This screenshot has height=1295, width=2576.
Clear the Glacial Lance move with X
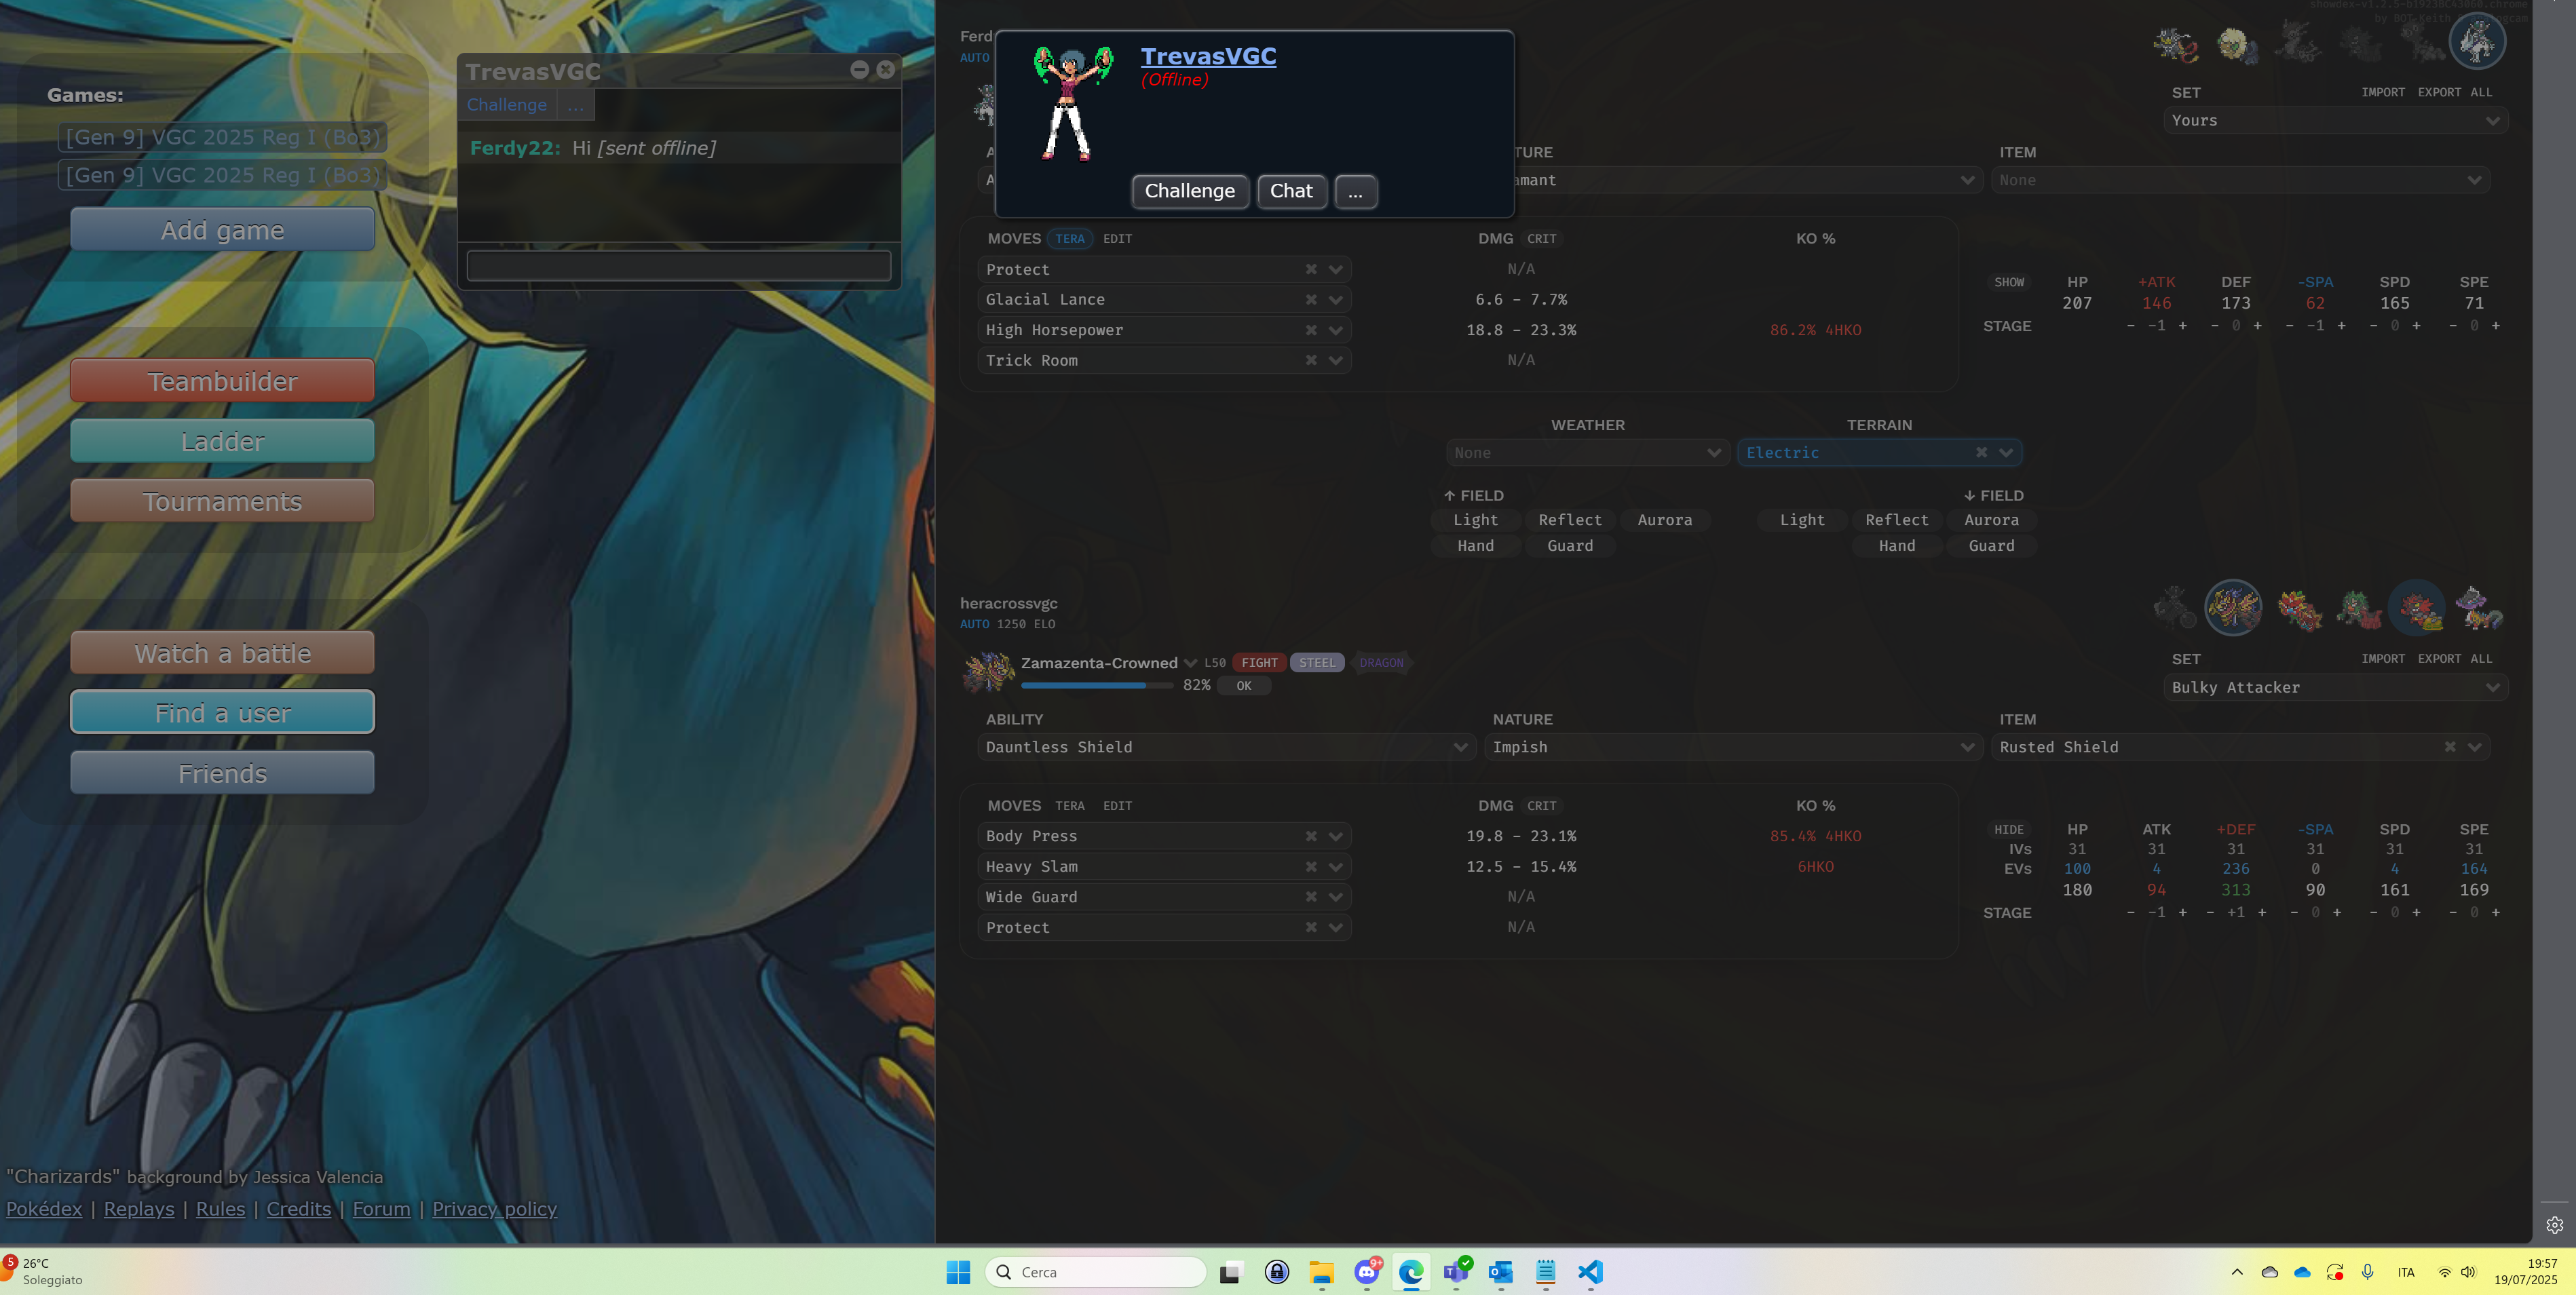[x=1311, y=300]
